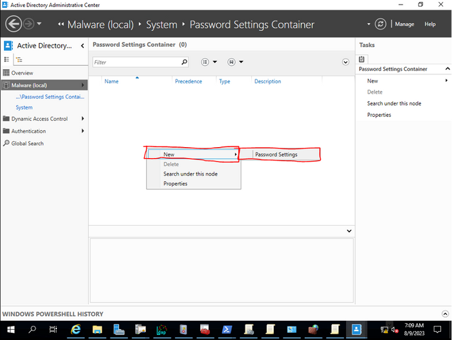Open the breadcrumb dropdown arrow near refresh

coord(369,25)
